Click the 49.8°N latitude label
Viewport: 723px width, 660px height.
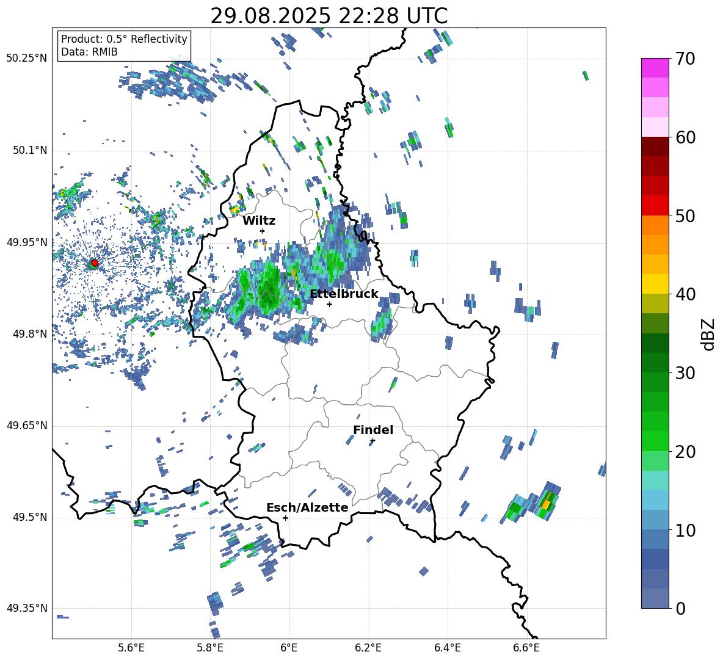coord(30,334)
